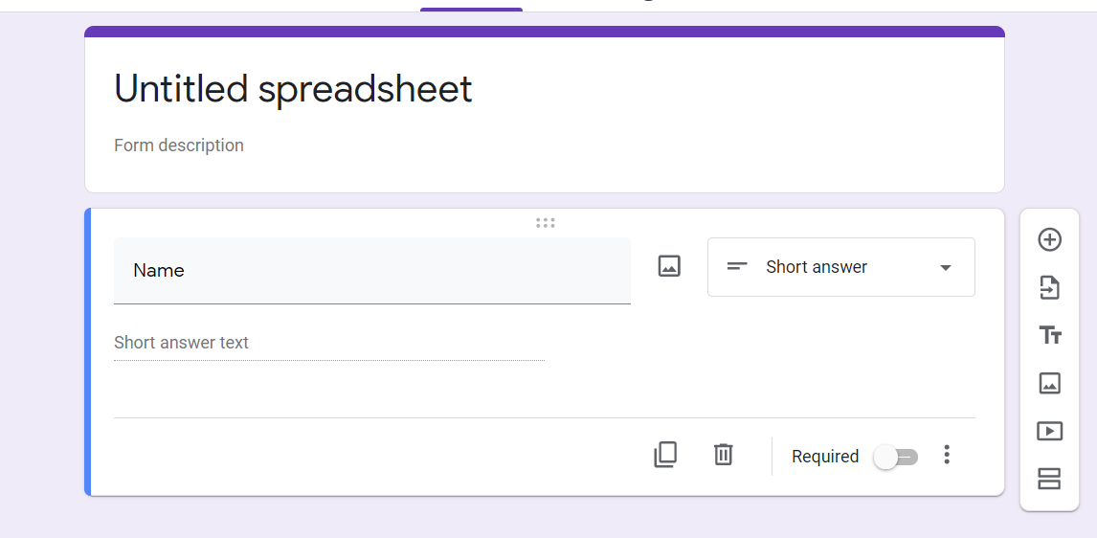Viewport: 1097px width, 538px height.
Task: Click the Add question plus icon
Action: [x=1049, y=240]
